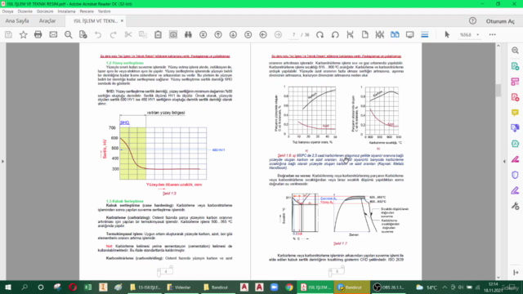The width and height of the screenshot is (523, 294).
Task: Click the Oturum Aç sign-in button
Action: click(500, 21)
